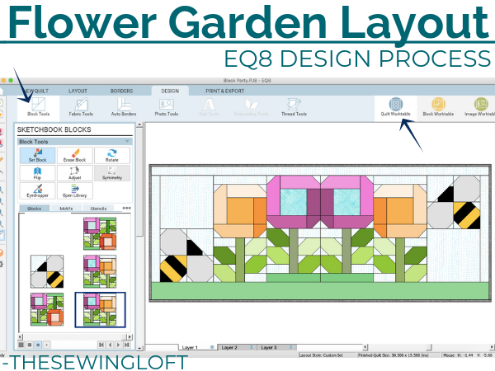Click palette vertical scrollbar up arrow
Screen dimensions: 495x371
(x=140, y=125)
